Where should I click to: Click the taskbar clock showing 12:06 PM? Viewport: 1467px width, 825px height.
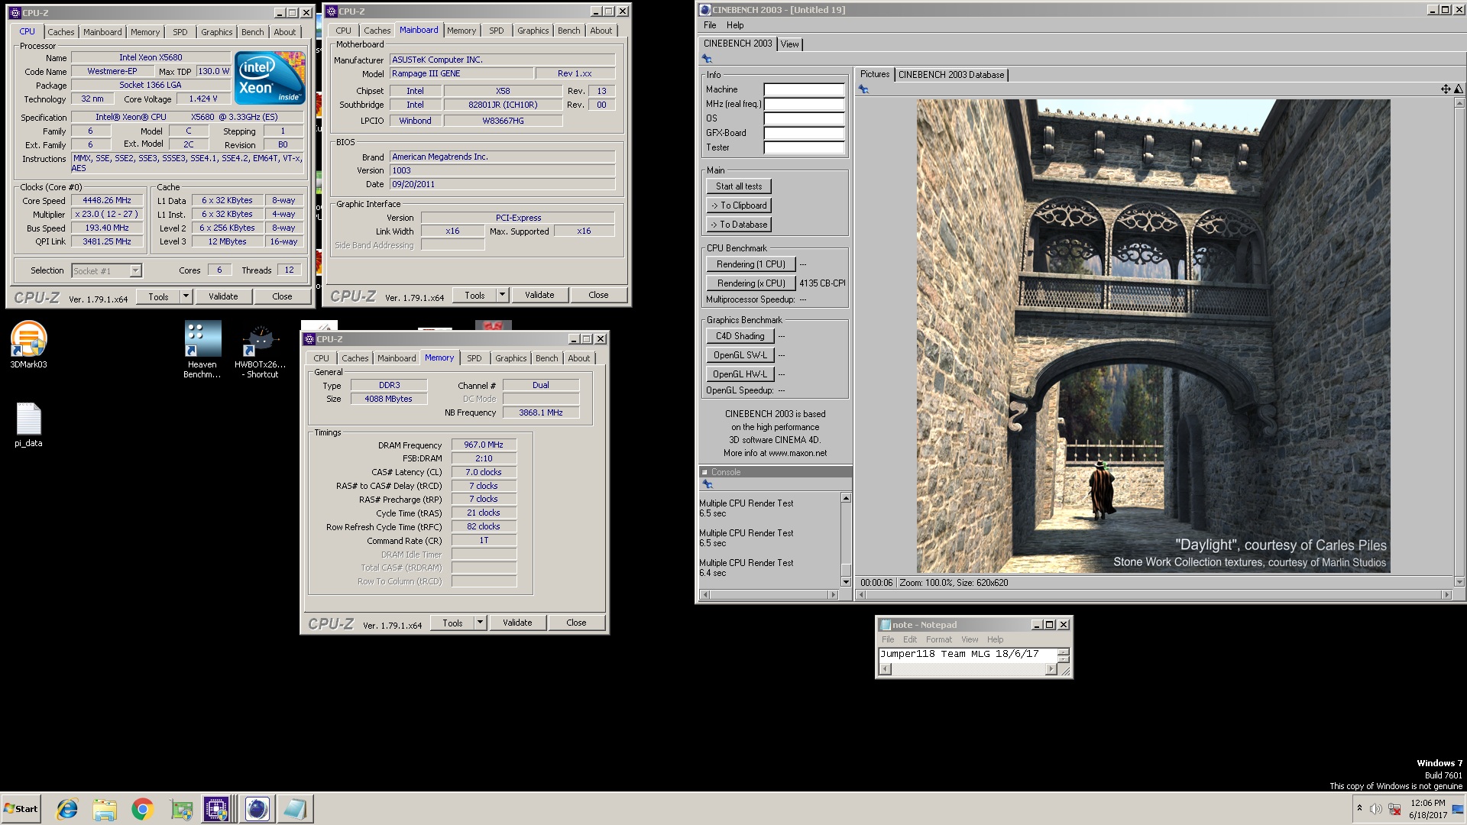(1427, 809)
